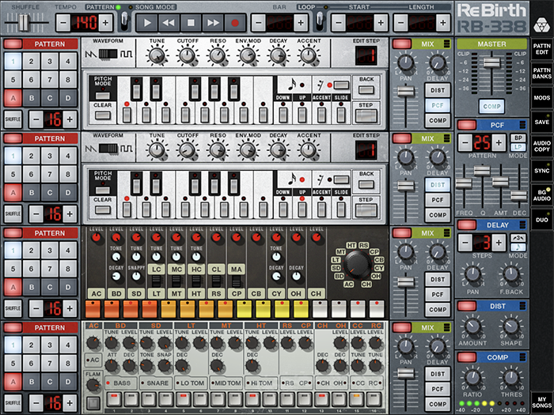This screenshot has width=554, height=415.
Task: Toggle COMP on the 808 drum mixer
Action: pyautogui.click(x=438, y=310)
